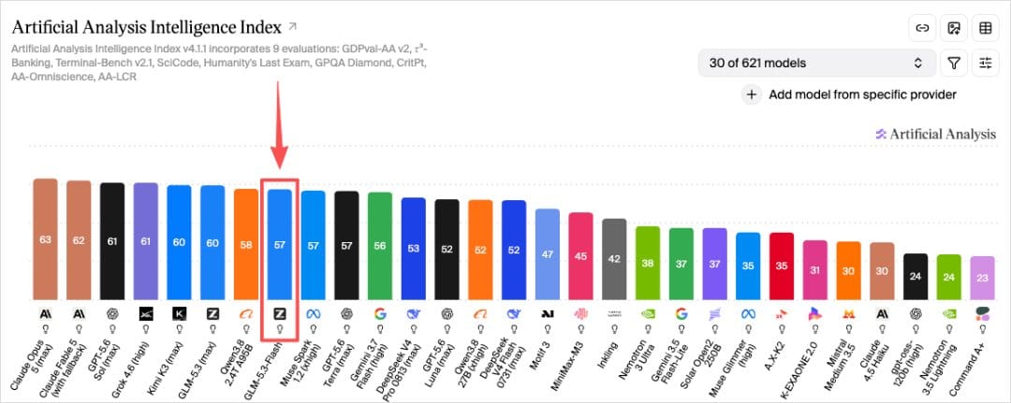Viewport: 1011px width, 403px height.
Task: Expand the 30 of 621 models dropdown
Action: pos(817,63)
